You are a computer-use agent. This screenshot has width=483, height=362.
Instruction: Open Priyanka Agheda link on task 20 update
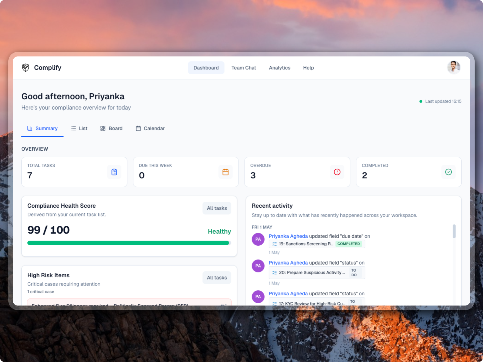pos(288,263)
